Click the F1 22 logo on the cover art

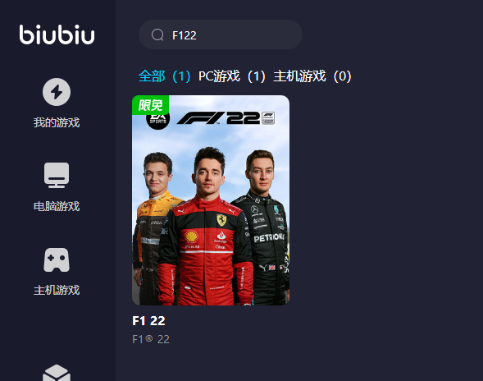click(x=226, y=118)
